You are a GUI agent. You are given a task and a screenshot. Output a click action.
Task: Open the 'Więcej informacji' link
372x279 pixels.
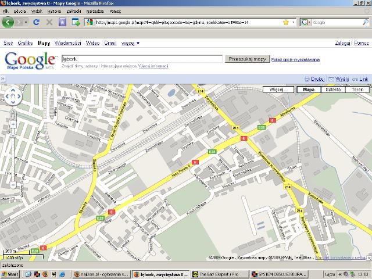point(153,66)
